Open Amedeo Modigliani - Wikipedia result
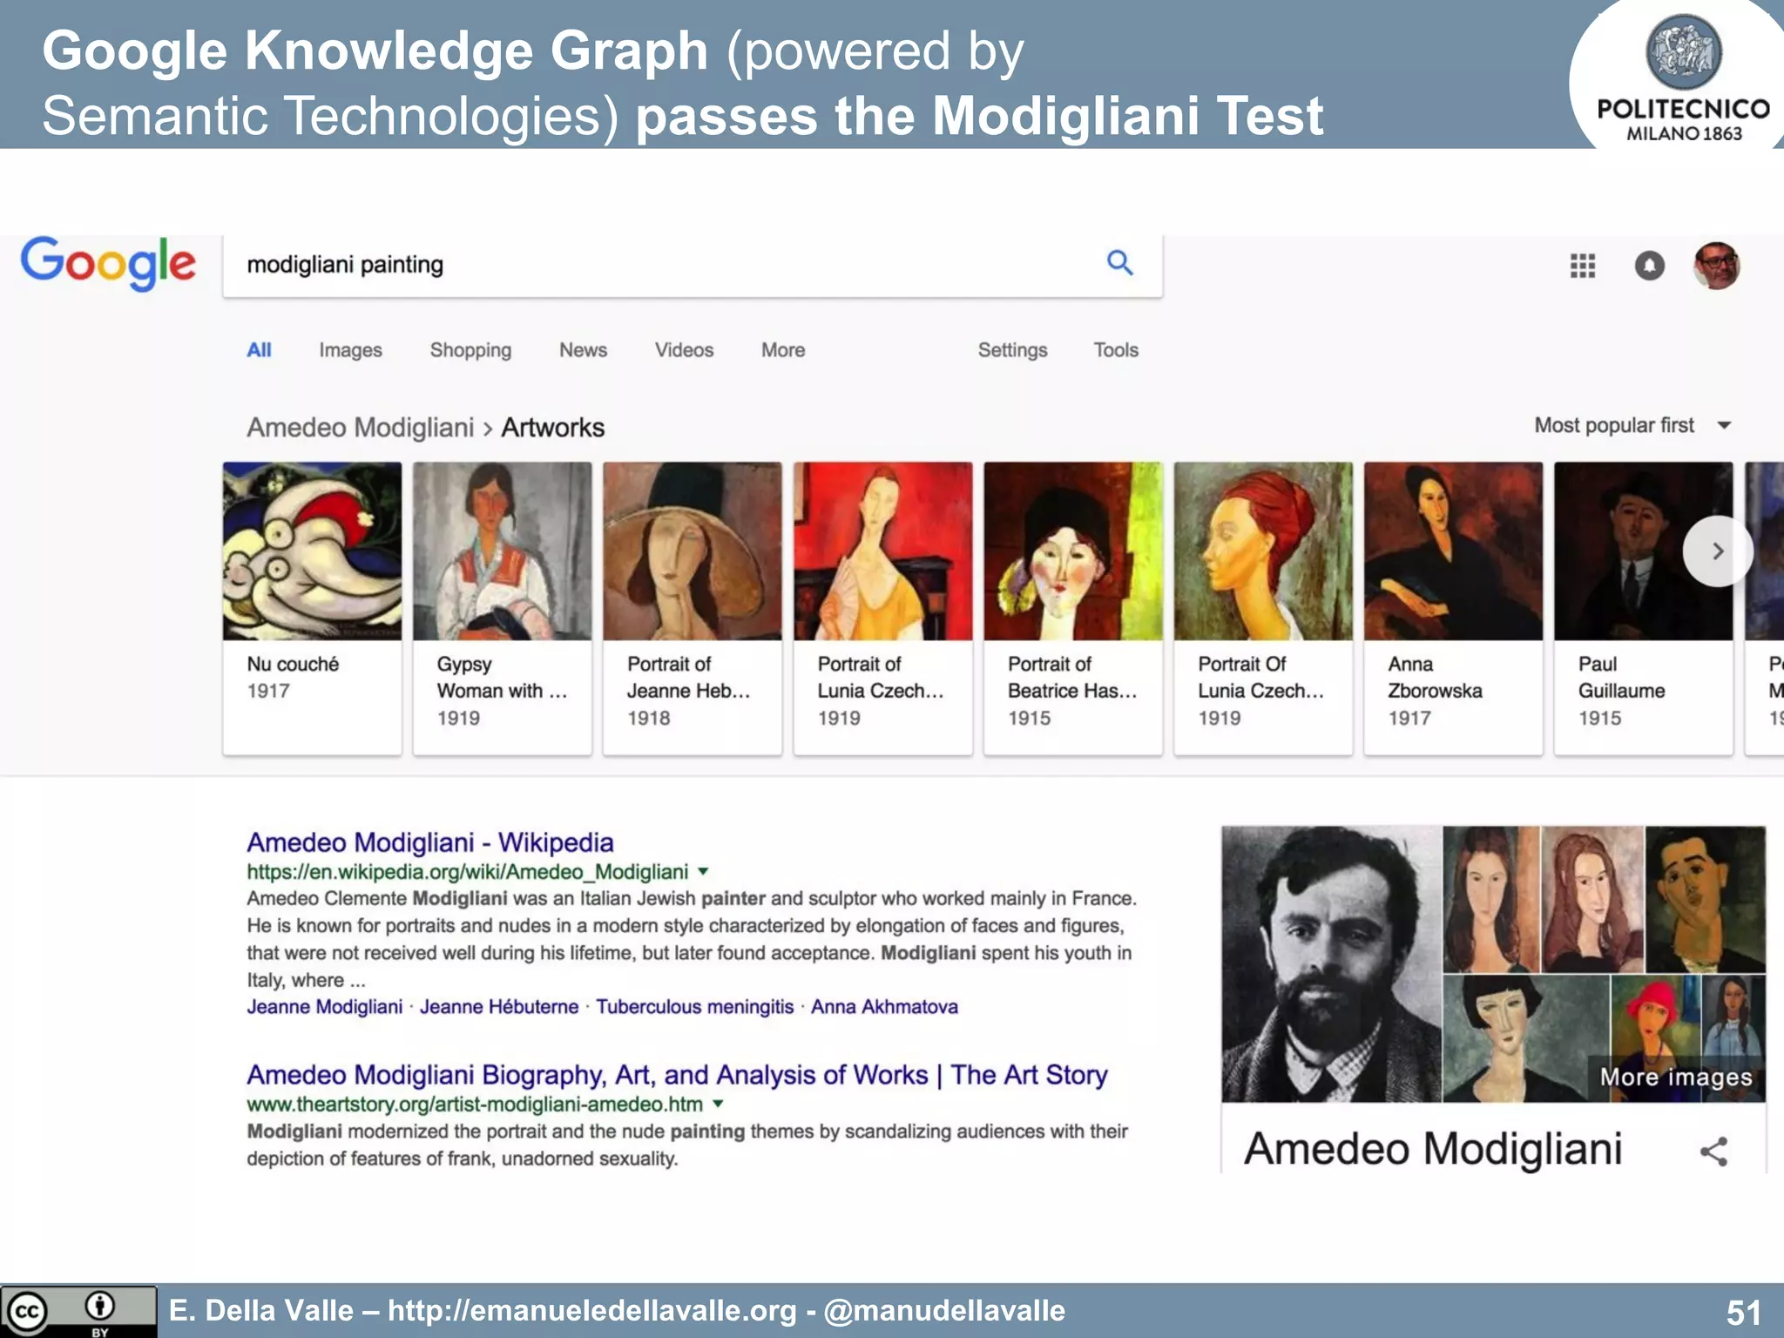 429,842
